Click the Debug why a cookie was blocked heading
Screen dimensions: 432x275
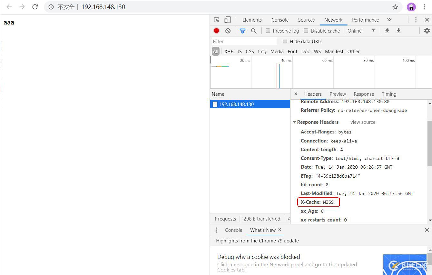click(x=259, y=257)
